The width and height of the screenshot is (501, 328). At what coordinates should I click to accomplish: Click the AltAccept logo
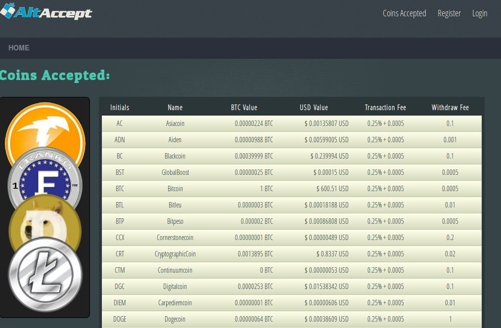tap(46, 11)
